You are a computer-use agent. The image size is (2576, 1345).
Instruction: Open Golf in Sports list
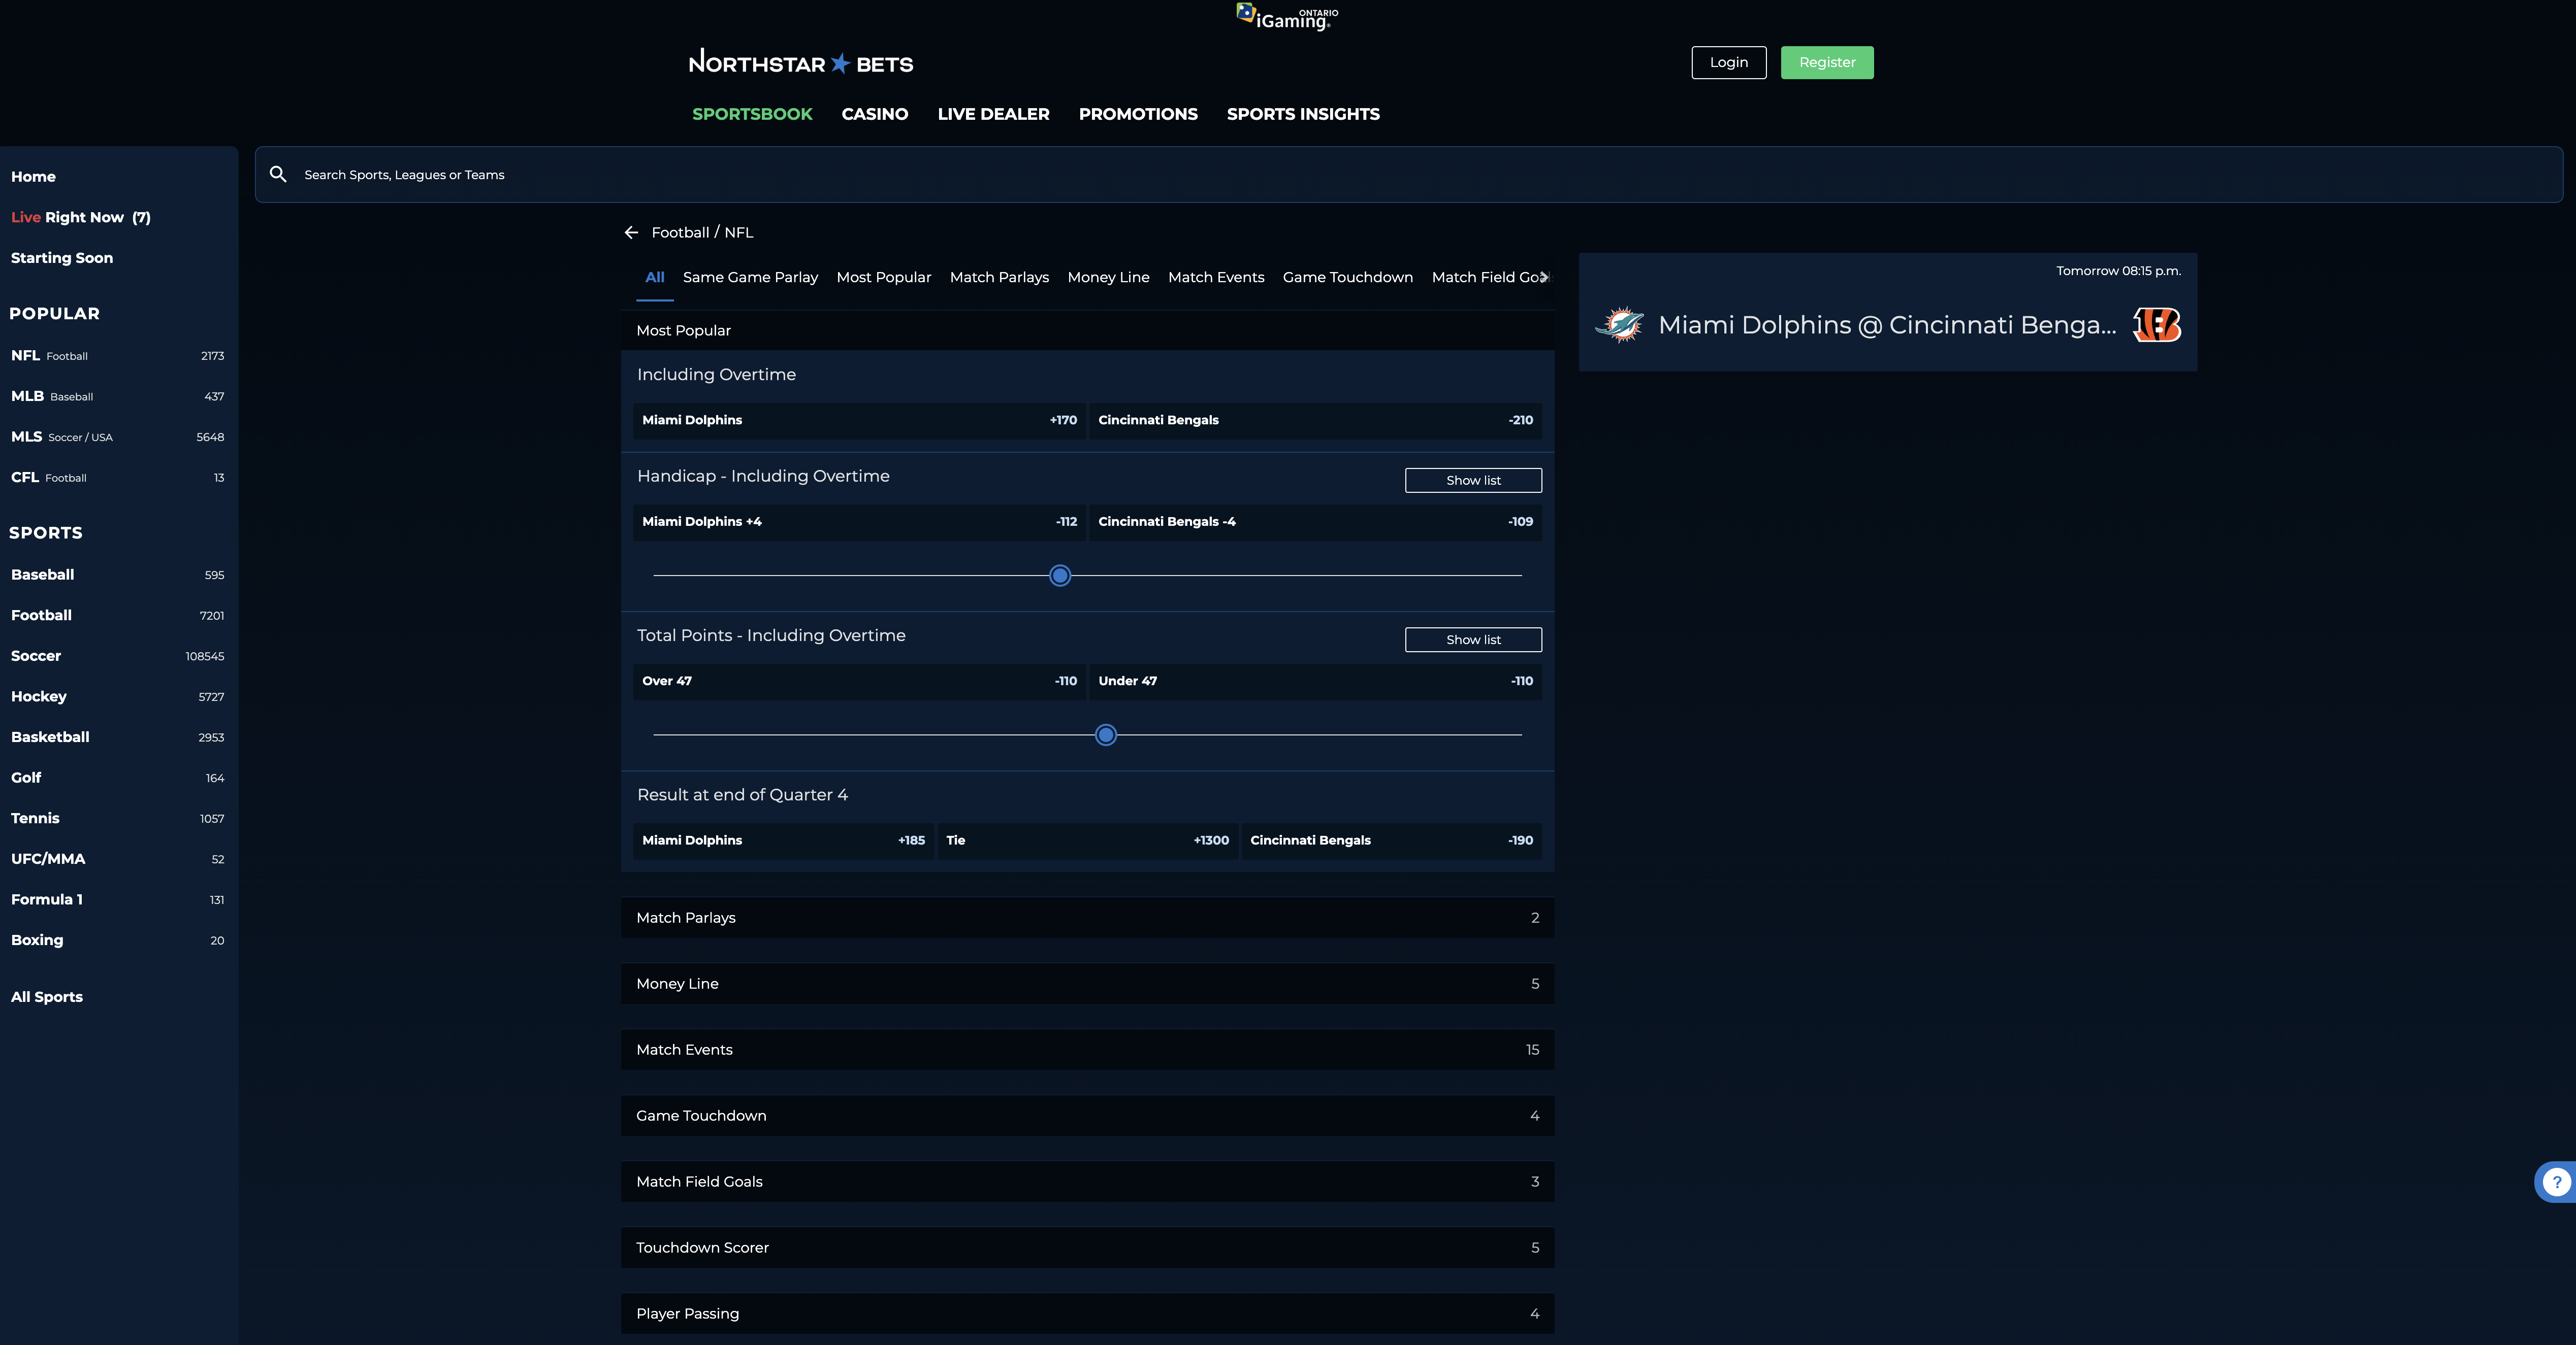coord(118,779)
